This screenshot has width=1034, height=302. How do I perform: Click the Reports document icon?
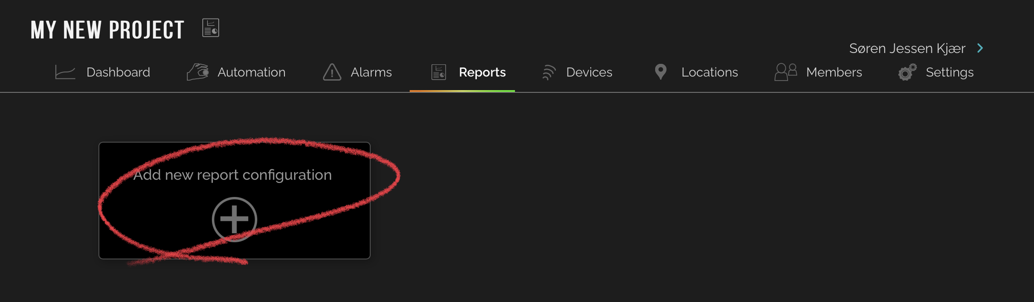tap(439, 72)
